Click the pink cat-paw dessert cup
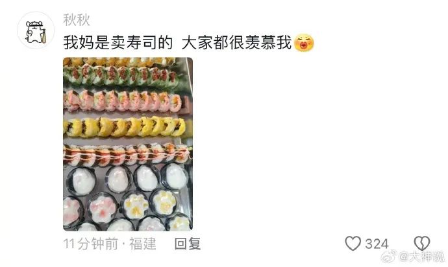This screenshot has height=267, width=448. click(103, 207)
